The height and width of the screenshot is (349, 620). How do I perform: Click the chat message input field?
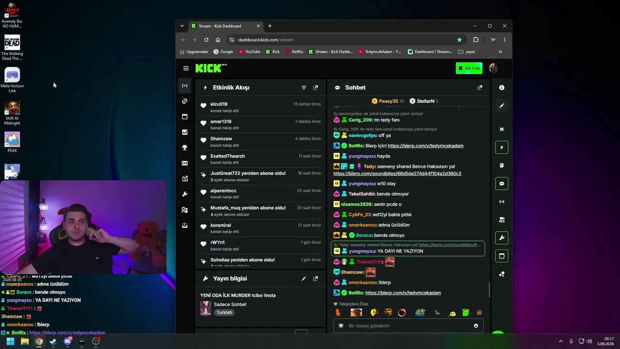coord(408,326)
